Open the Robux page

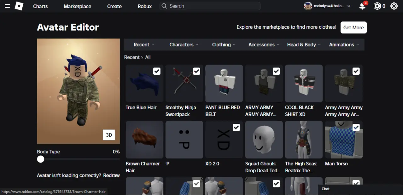coord(145,6)
